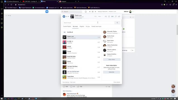Click the broadcast music icon in player
This screenshot has width=178, height=100.
112,17
